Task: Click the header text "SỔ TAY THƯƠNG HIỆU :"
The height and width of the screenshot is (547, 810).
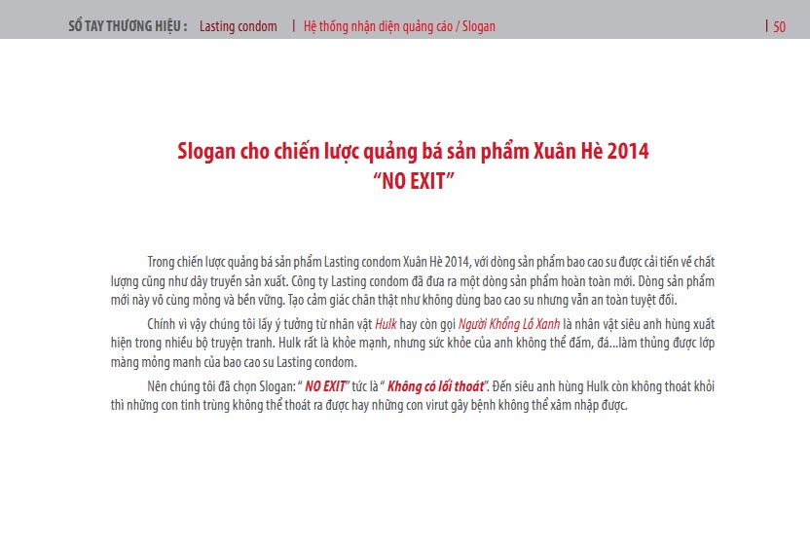Action: (128, 26)
